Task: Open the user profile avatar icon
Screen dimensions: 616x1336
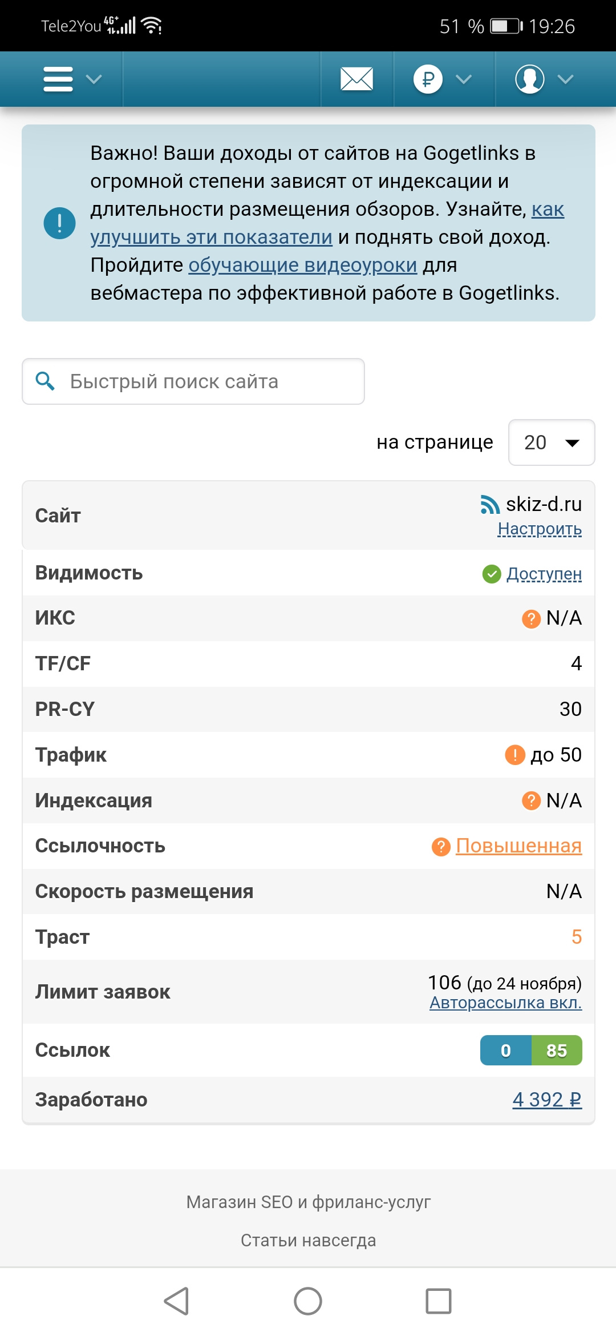Action: 529,79
